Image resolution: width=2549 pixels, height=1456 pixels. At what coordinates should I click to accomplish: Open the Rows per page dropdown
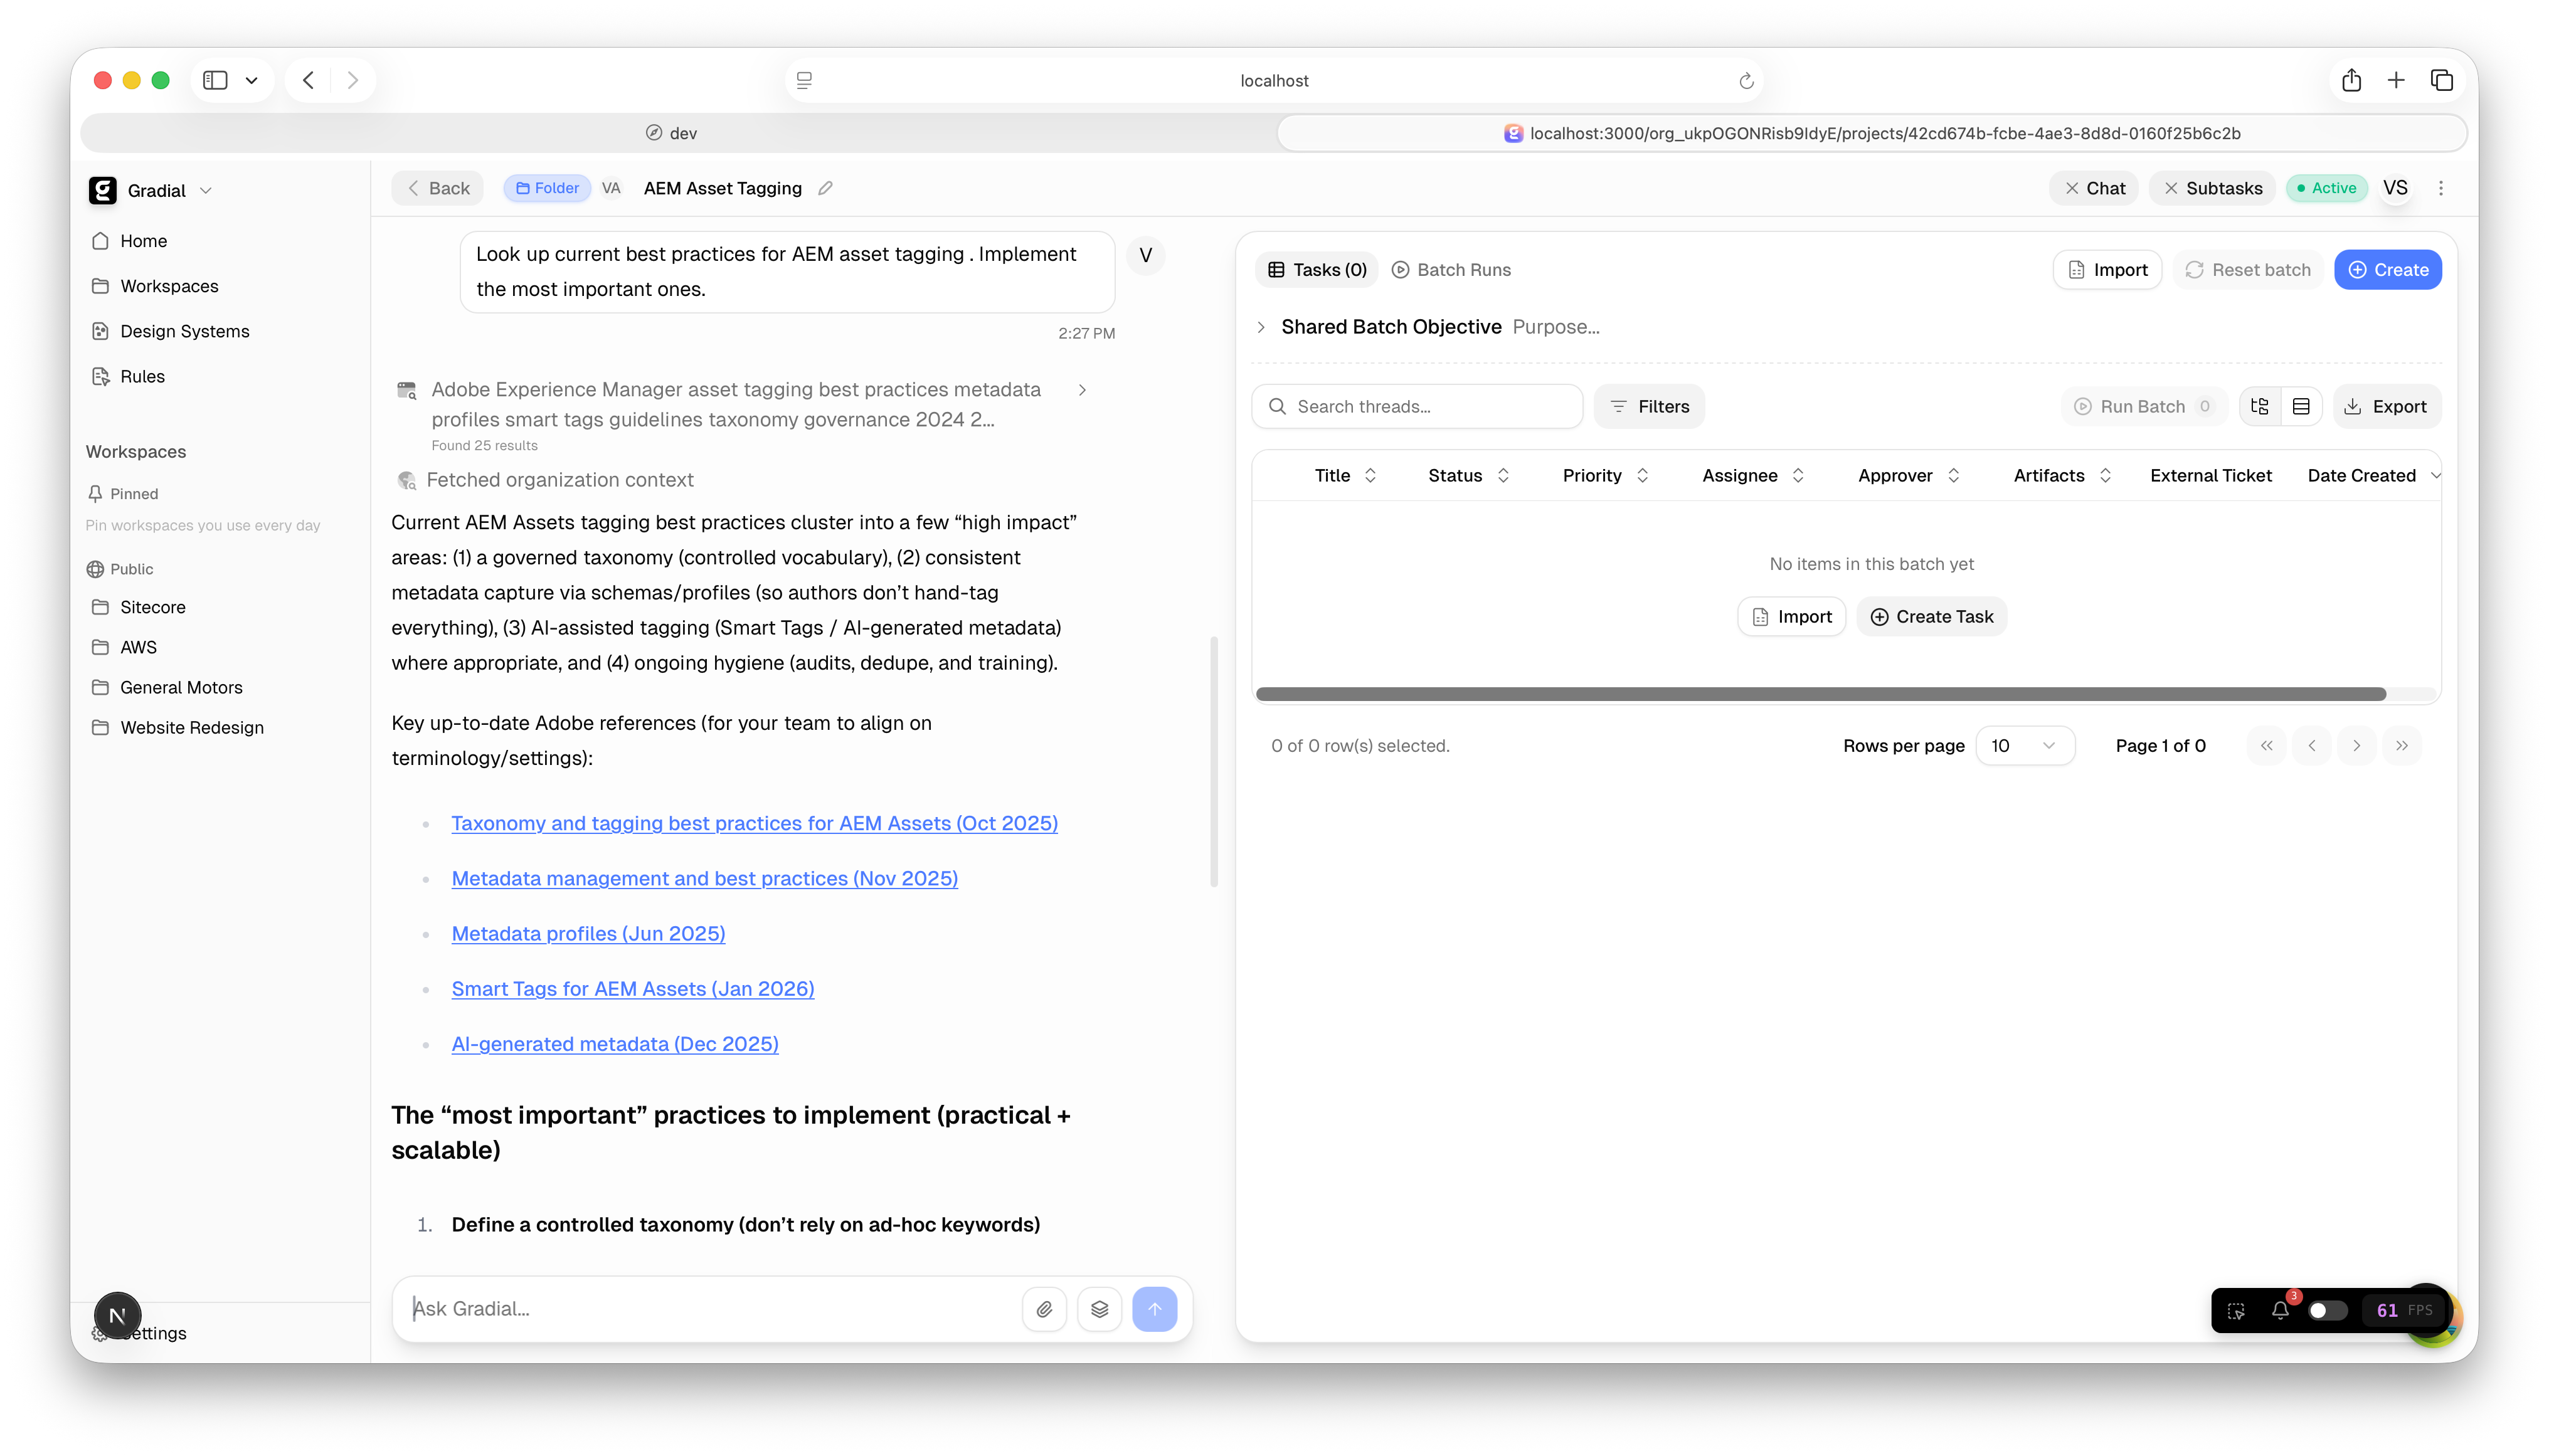(2026, 745)
